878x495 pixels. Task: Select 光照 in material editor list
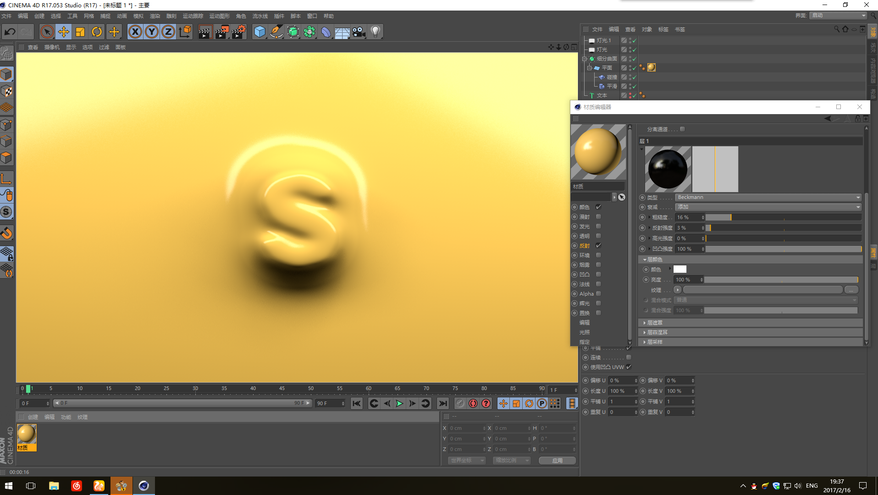585,332
